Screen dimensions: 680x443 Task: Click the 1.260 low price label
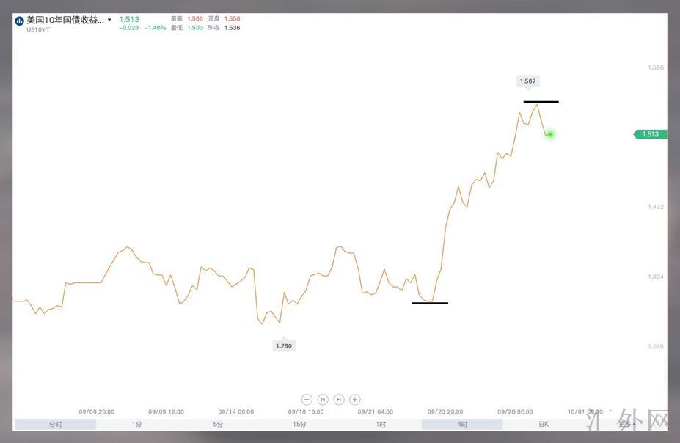click(283, 345)
